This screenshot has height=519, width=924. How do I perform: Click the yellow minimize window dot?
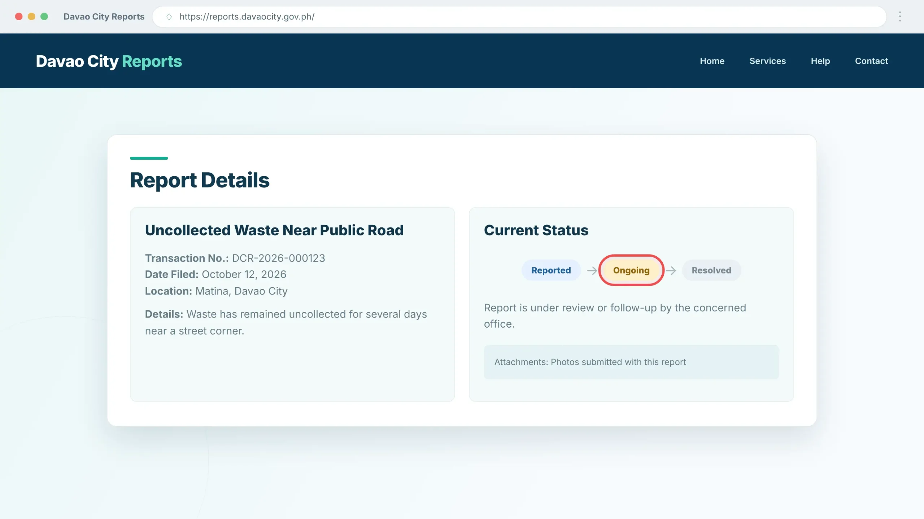tap(31, 17)
